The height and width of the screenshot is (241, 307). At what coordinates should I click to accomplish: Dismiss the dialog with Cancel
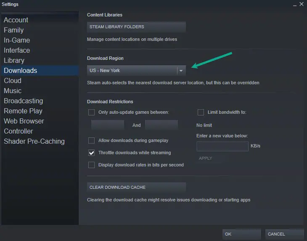click(284, 234)
